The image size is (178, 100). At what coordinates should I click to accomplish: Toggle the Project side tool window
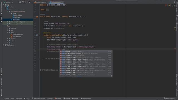(1, 19)
